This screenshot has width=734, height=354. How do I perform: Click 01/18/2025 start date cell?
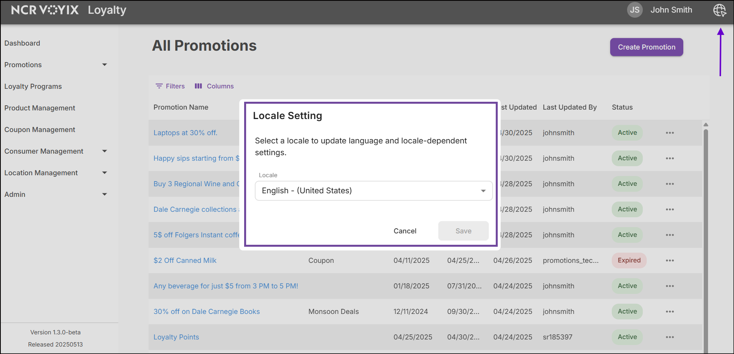[x=411, y=286]
